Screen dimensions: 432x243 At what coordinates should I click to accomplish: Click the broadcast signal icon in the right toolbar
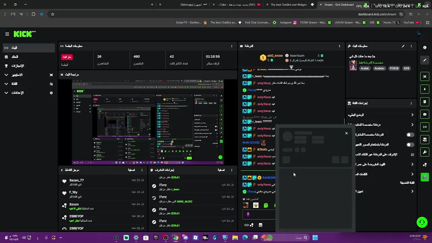pyautogui.click(x=425, y=127)
